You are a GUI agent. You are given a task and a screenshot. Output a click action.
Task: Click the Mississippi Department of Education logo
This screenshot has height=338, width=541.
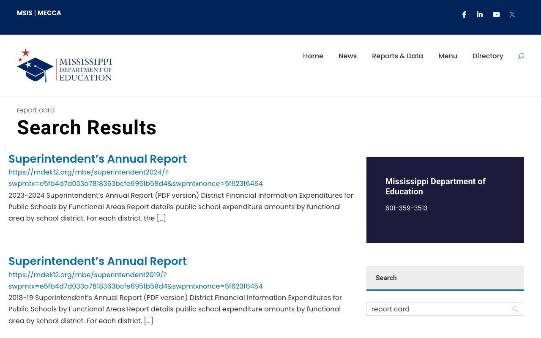coord(65,65)
